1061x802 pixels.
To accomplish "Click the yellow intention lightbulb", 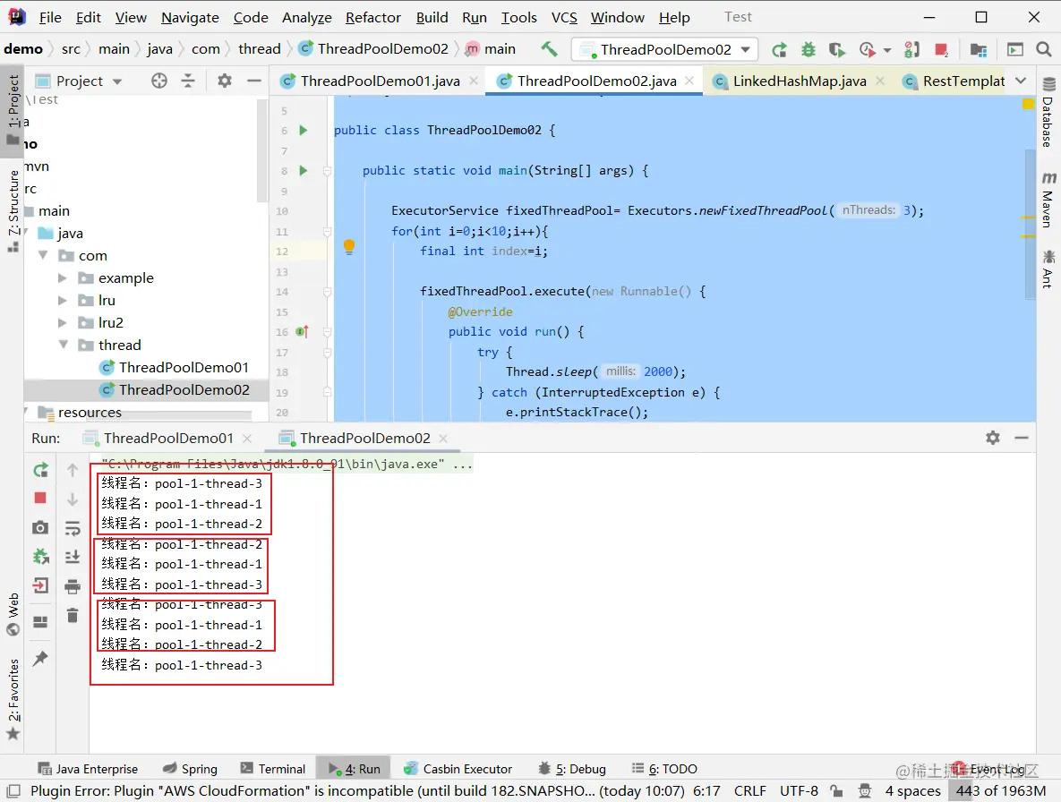I will click(x=349, y=246).
